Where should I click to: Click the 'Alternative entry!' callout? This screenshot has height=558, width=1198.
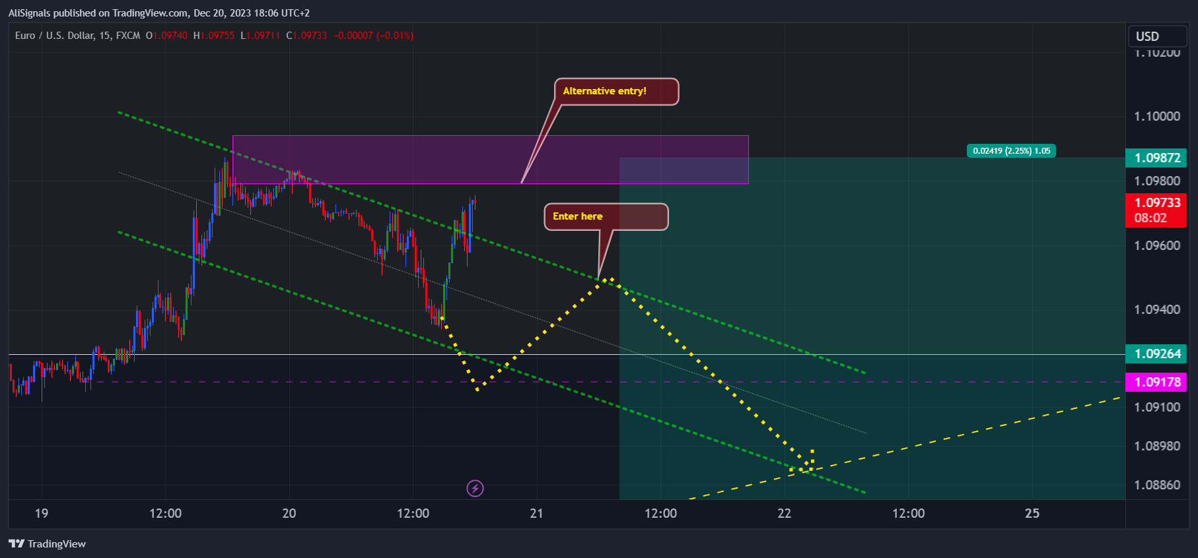[x=616, y=92]
